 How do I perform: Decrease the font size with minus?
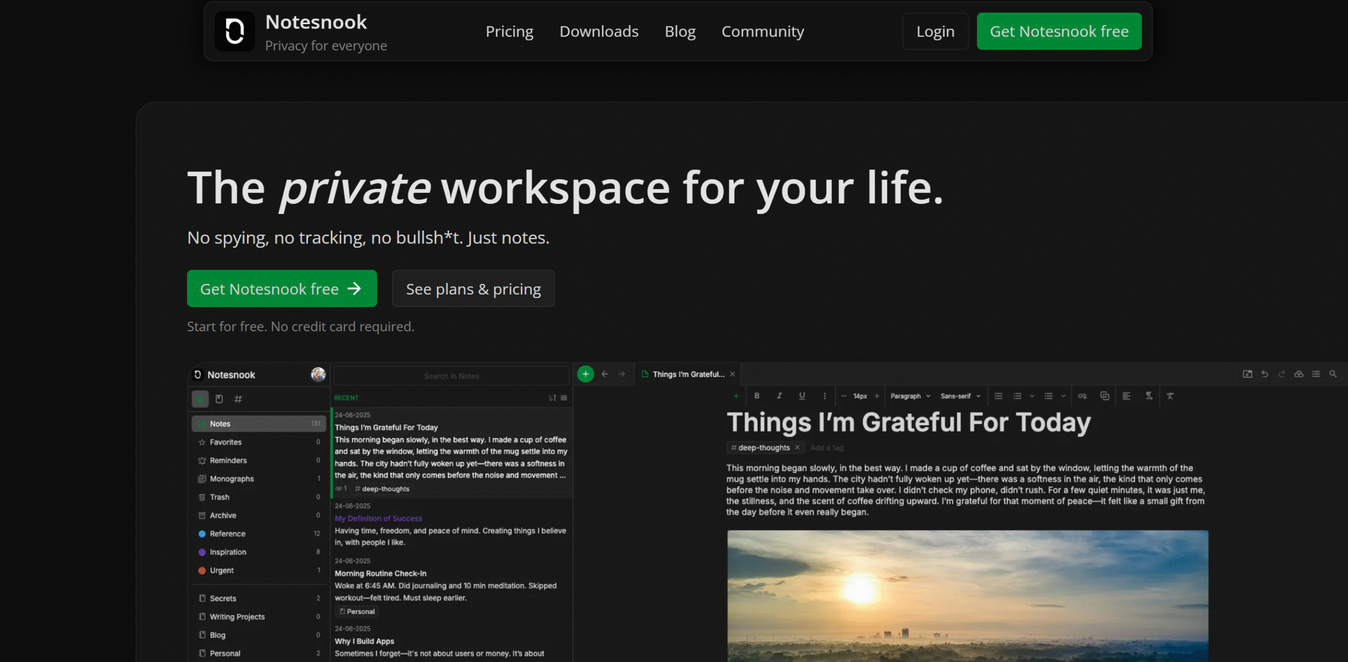tap(844, 396)
